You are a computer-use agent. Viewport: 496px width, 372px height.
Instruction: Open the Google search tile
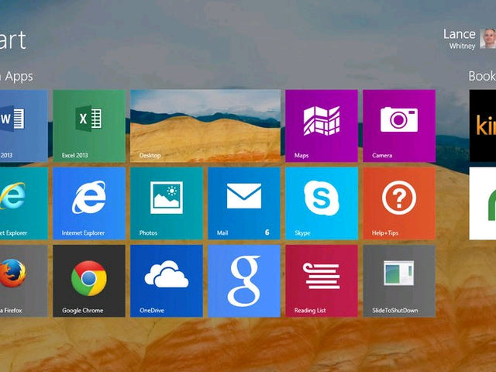tap(244, 281)
